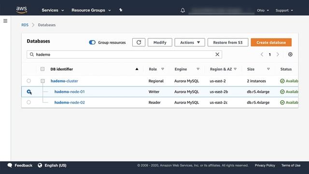Click the Feedback link
309x174 pixels.
tap(24, 165)
